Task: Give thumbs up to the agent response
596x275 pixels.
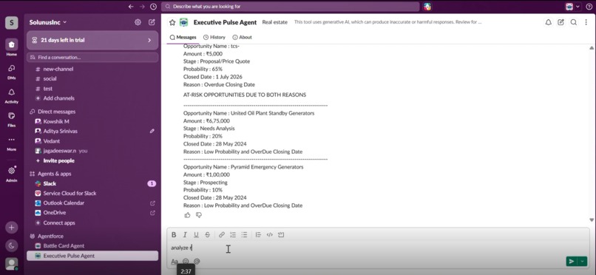Action: coord(187,215)
